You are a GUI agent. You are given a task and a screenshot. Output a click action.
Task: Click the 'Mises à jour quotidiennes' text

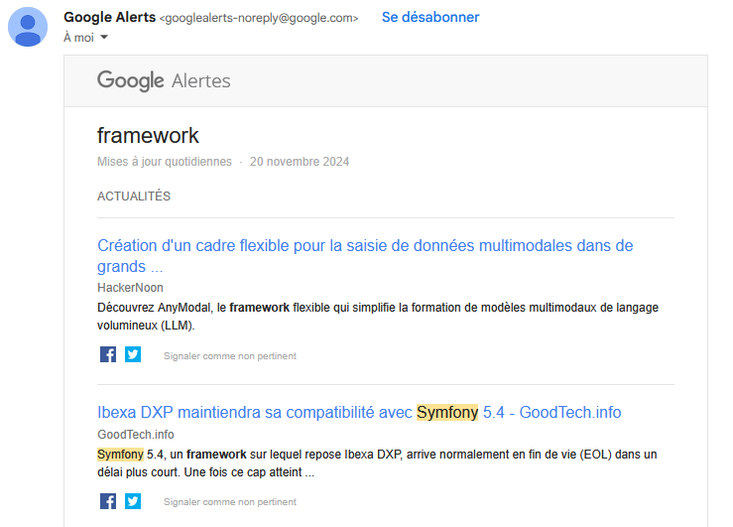point(164,162)
